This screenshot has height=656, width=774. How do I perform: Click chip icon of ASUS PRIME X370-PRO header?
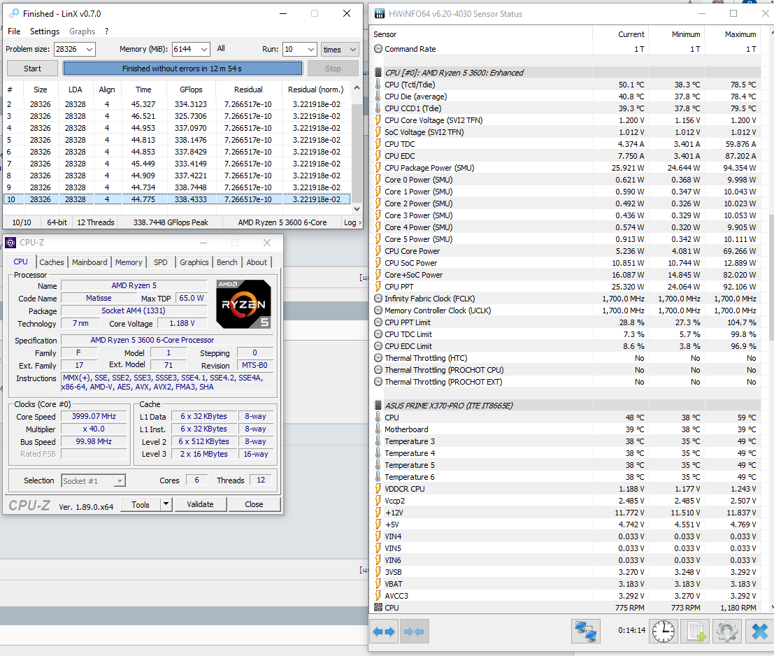(378, 405)
